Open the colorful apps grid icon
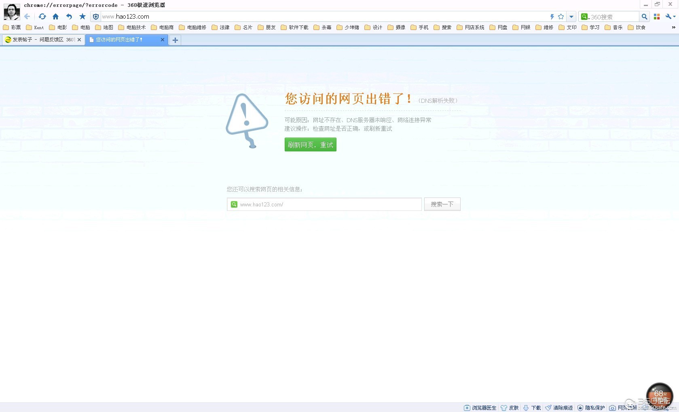The height and width of the screenshot is (412, 679). 657,17
